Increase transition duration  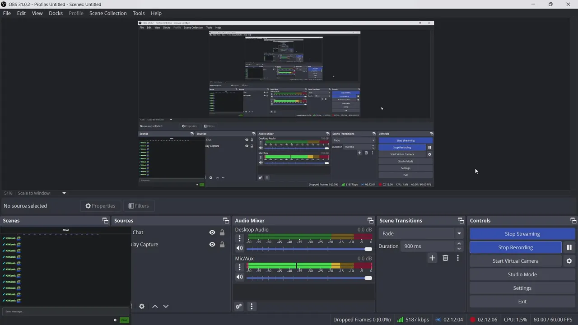[459, 243]
